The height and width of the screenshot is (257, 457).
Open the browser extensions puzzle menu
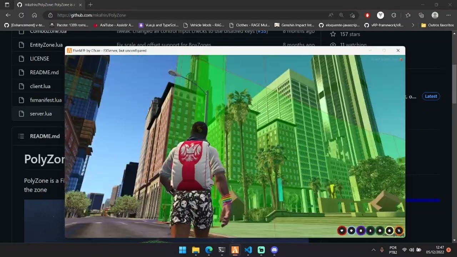[394, 15]
